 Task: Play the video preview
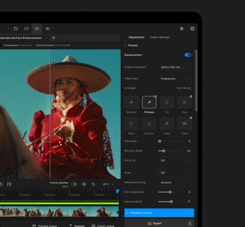[1, 184]
